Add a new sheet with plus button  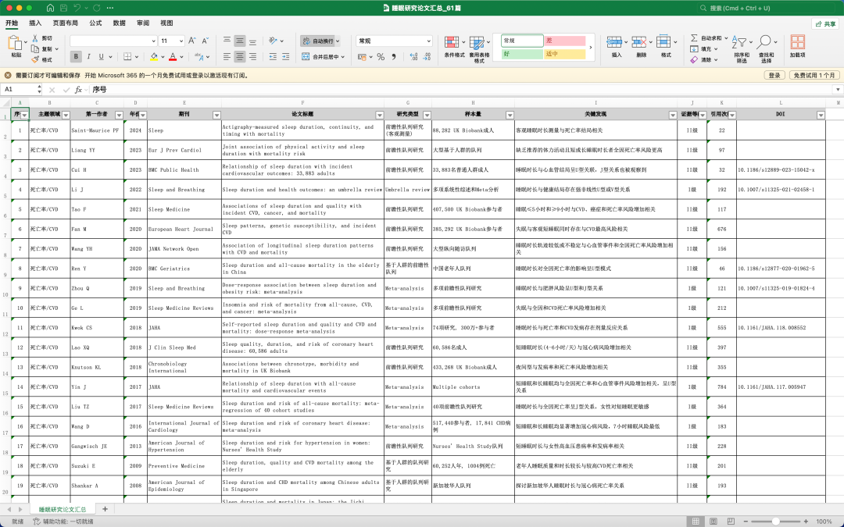coord(105,509)
